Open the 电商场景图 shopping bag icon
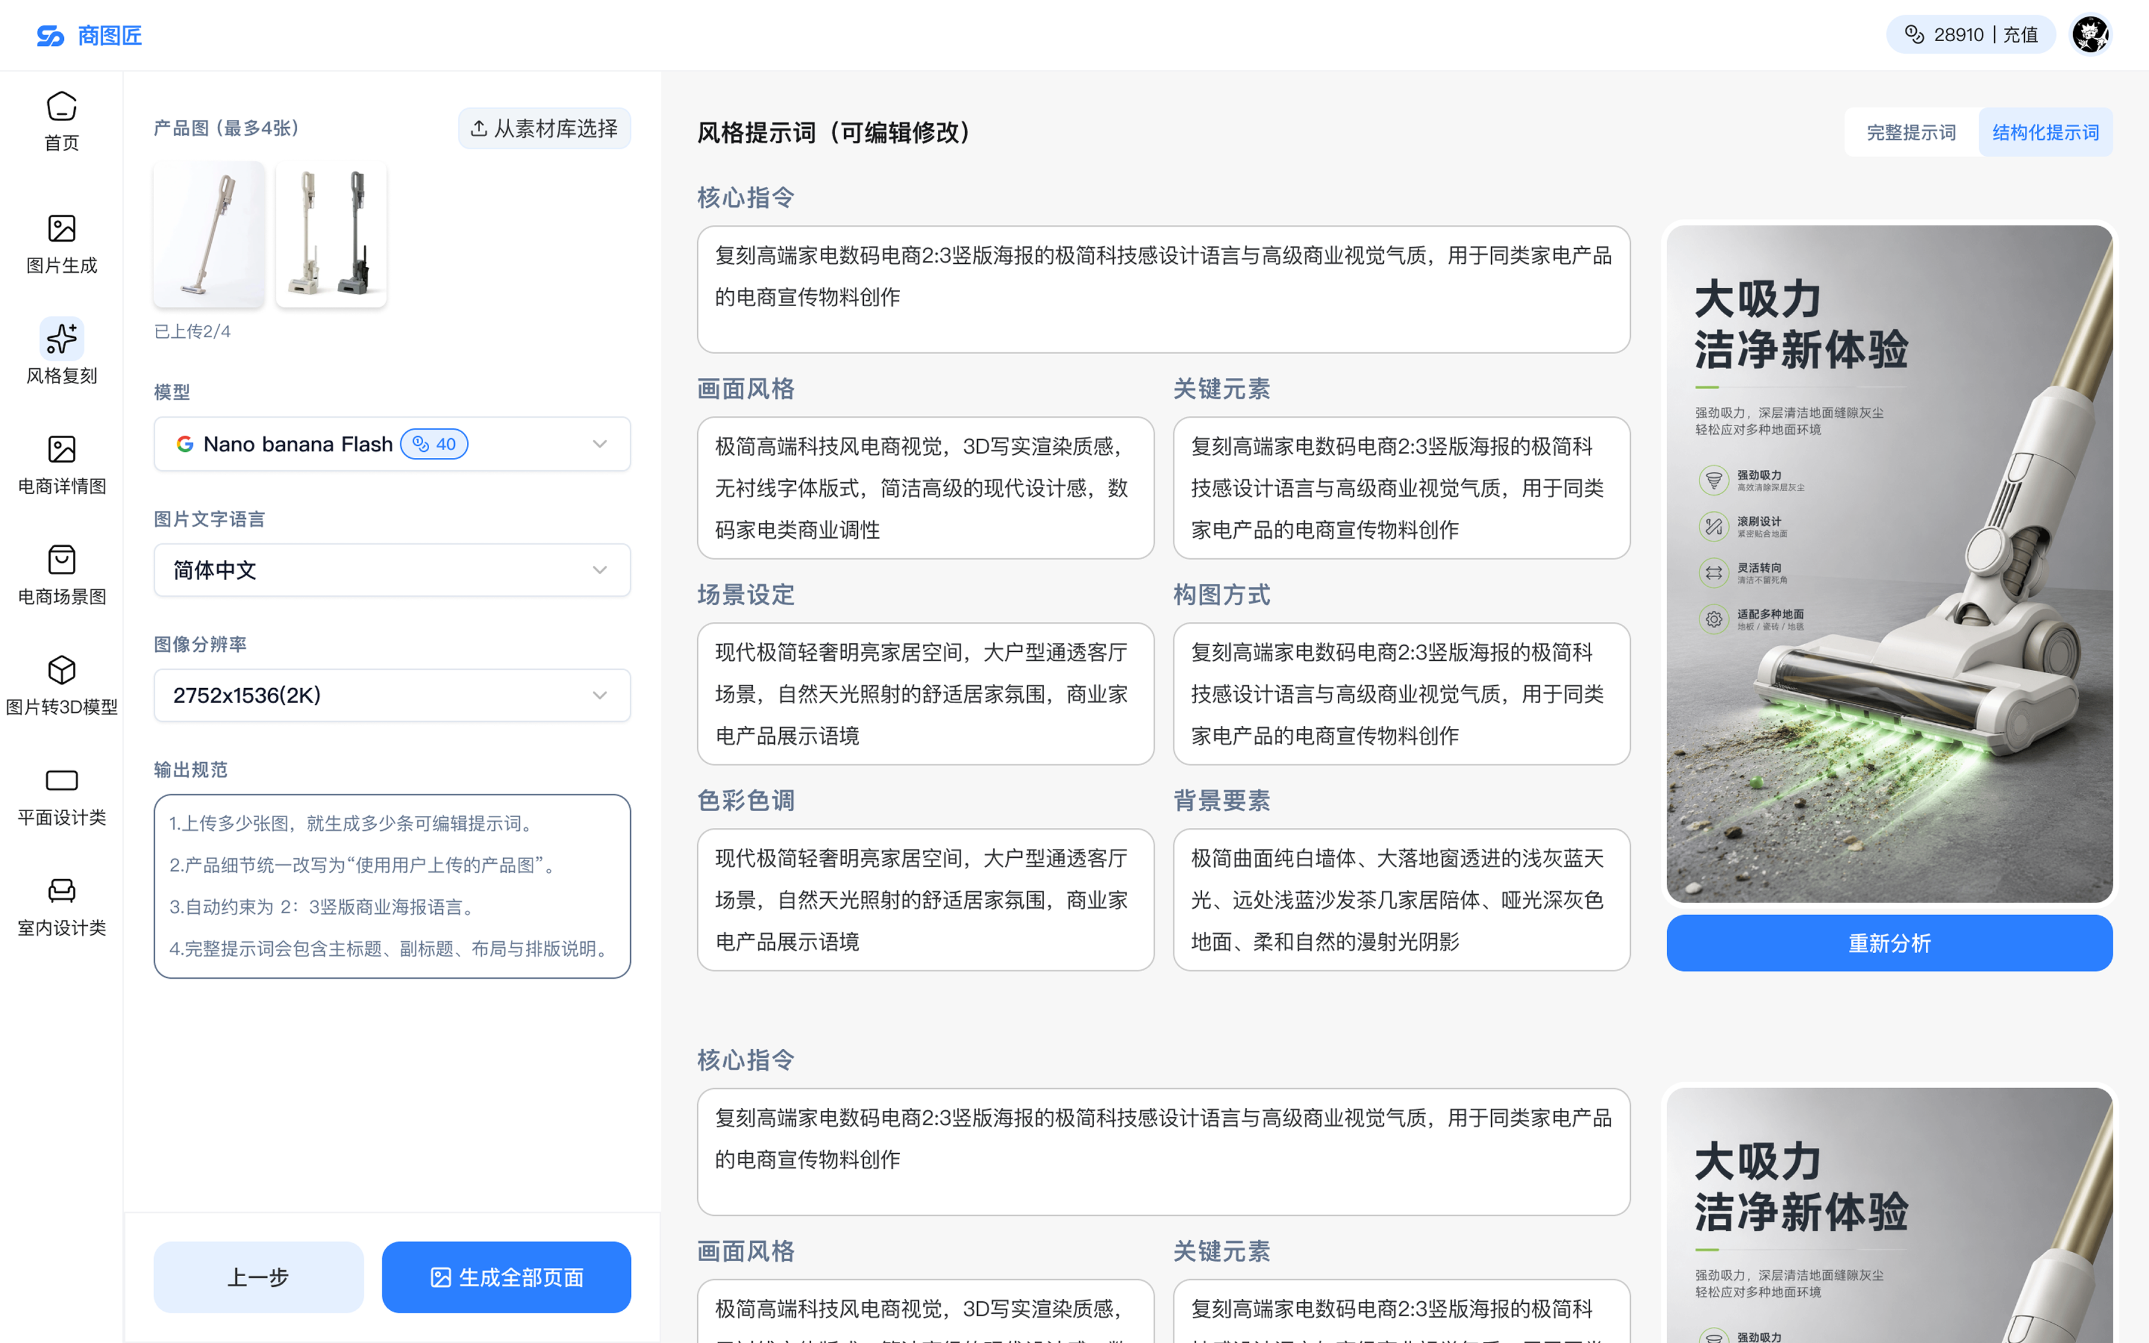 coord(61,560)
